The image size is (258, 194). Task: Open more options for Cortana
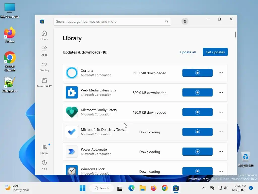(221, 73)
